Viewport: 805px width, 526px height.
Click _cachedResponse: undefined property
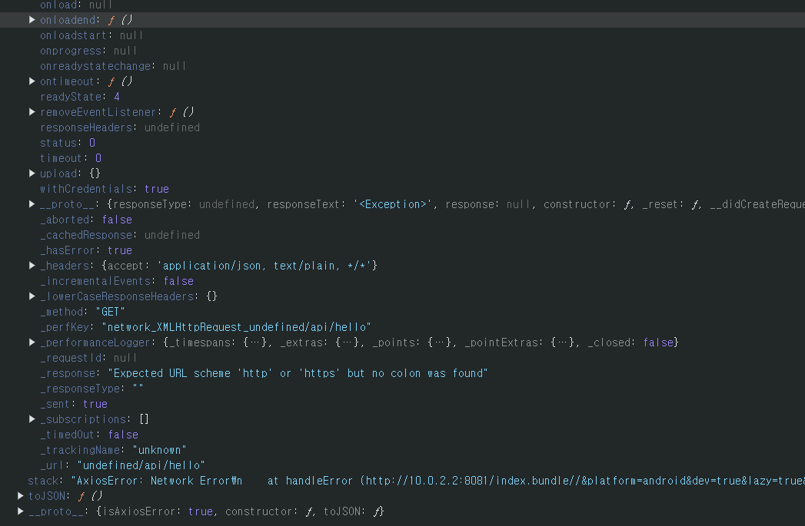click(x=120, y=235)
